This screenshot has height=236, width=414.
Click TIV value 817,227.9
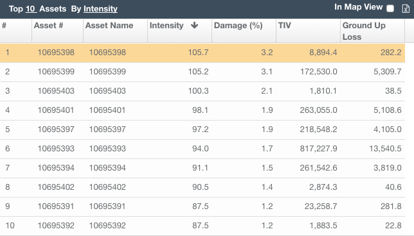pyautogui.click(x=318, y=149)
